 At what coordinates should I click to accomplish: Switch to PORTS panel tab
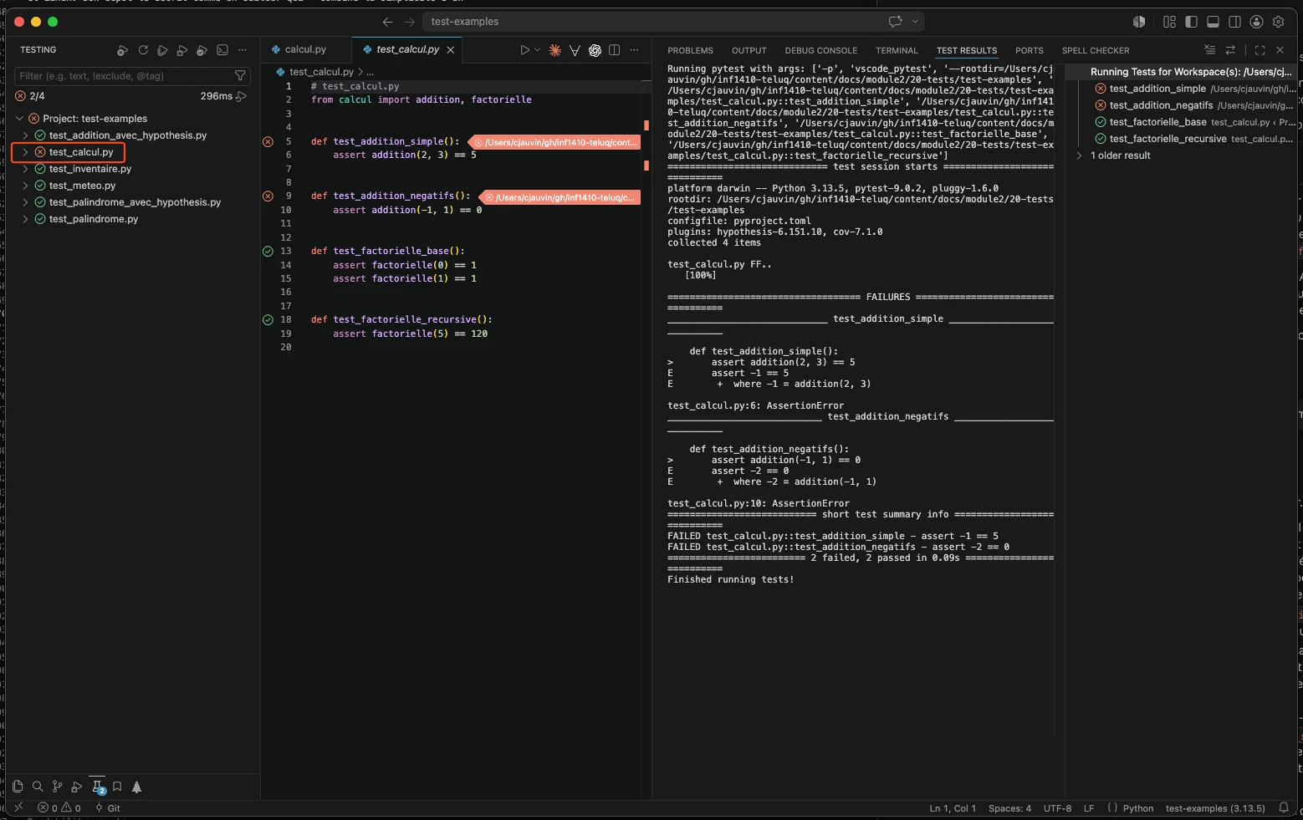coord(1029,50)
